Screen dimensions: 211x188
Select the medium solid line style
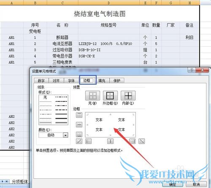click(x=61, y=114)
